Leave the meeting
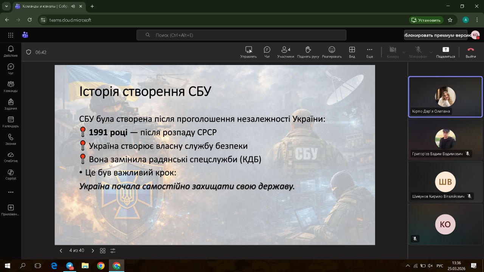Viewport: 484px width, 272px height. pos(470,52)
